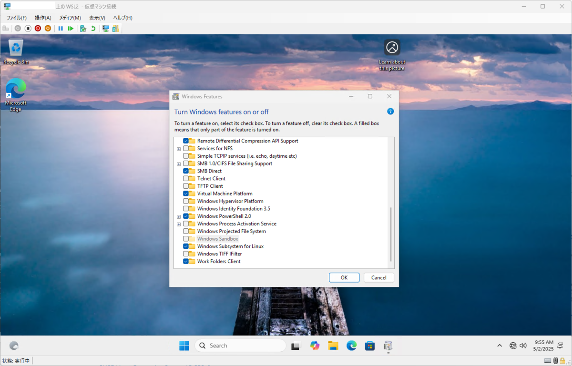The width and height of the screenshot is (572, 366).
Task: Open help with the blue question mark icon
Action: point(390,112)
